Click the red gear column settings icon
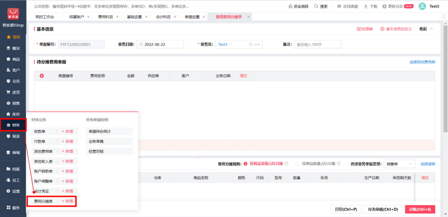Viewport: 448px width, 217px height. (x=42, y=76)
